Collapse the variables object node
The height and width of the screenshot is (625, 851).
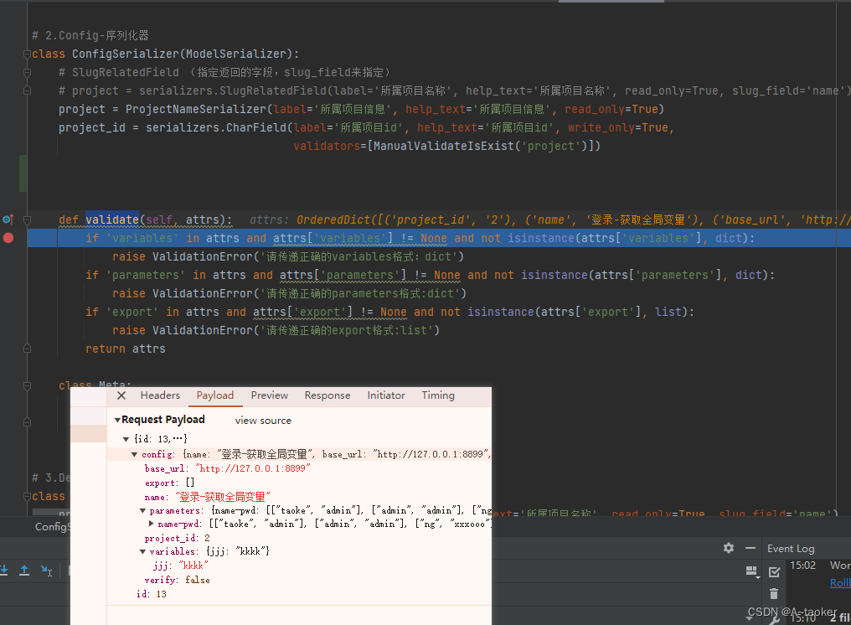(142, 552)
